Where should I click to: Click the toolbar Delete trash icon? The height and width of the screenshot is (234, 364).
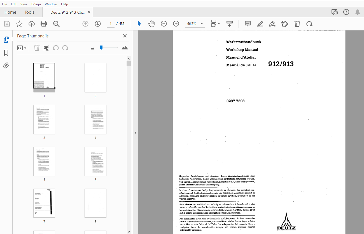point(297,24)
